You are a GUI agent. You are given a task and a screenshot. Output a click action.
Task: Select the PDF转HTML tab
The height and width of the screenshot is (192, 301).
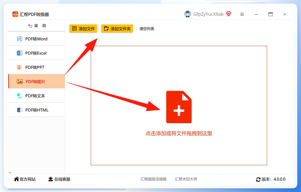tap(36, 110)
